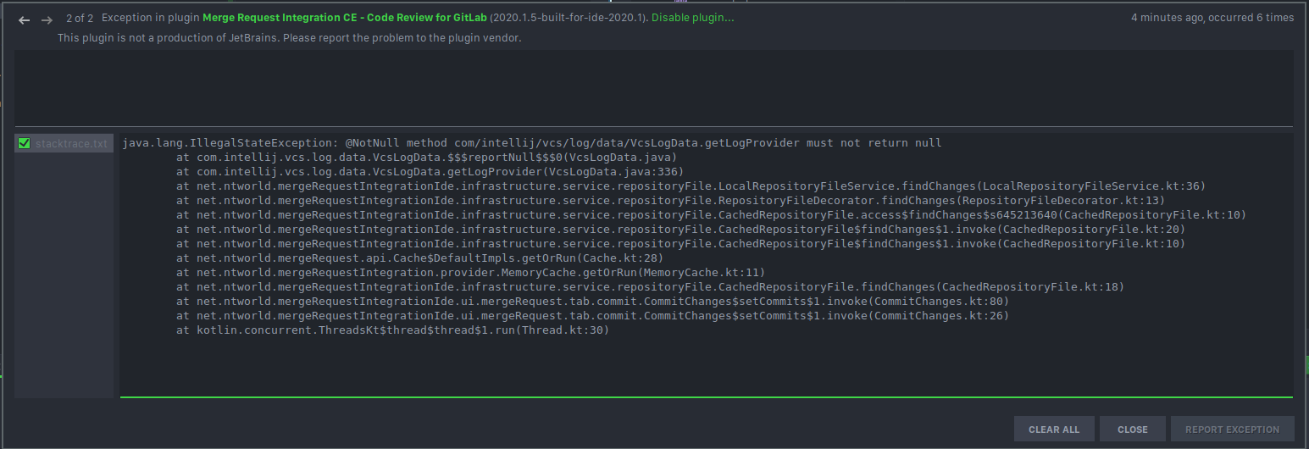Click the LocalRepositoryFileService.findChanges stack line
Screen dimensions: 1309x449
[x=691, y=186]
